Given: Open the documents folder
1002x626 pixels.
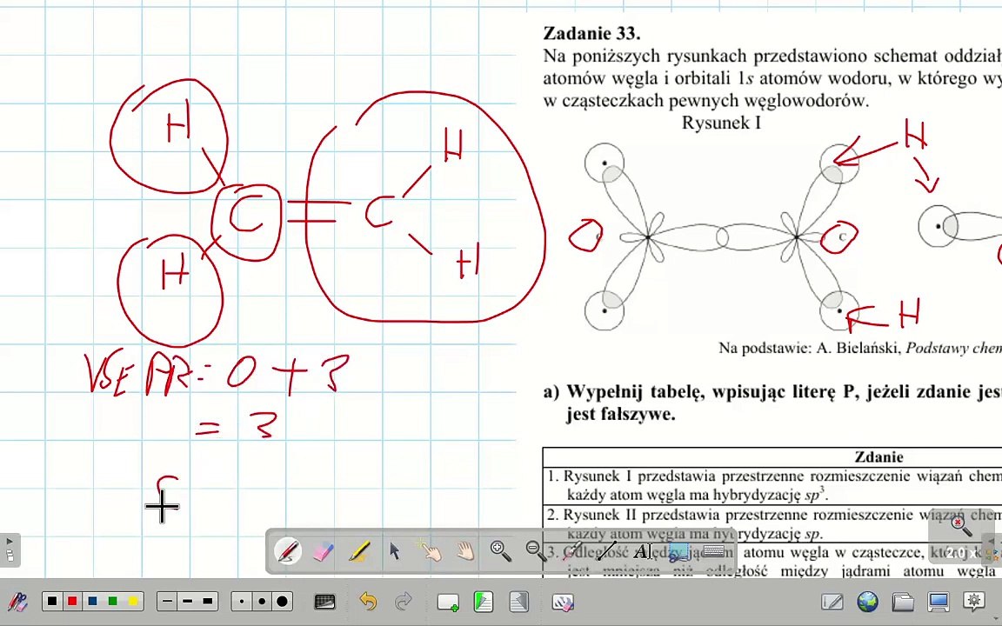Looking at the screenshot, I should (902, 602).
